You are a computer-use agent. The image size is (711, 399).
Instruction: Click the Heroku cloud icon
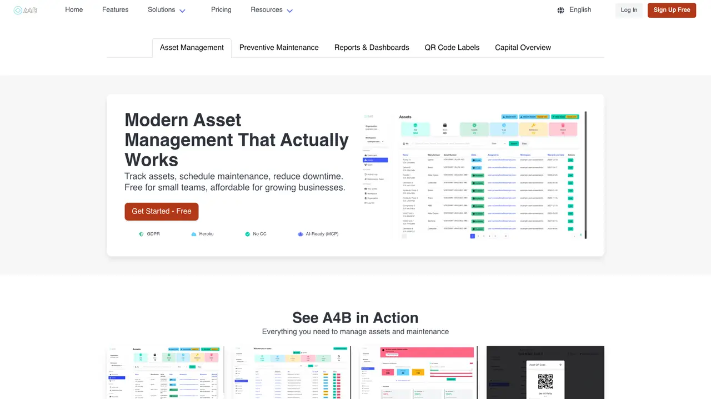click(x=193, y=234)
